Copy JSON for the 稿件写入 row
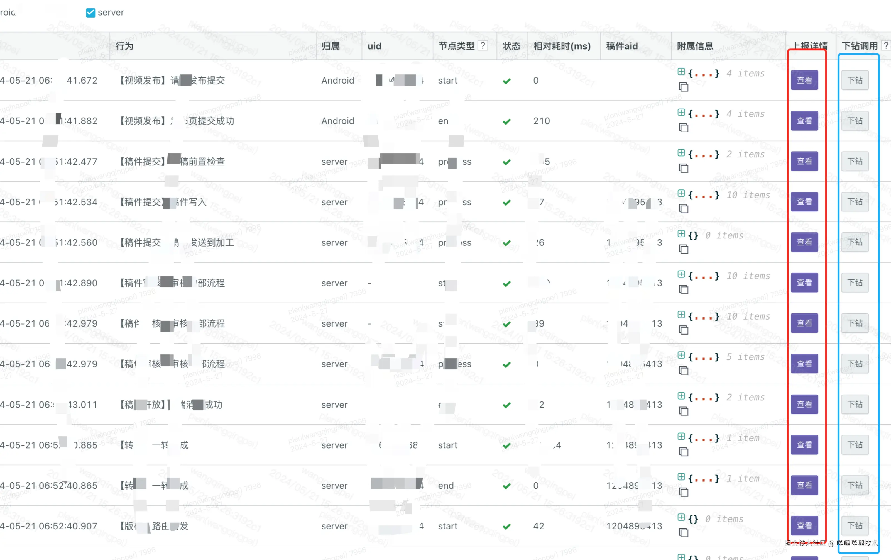891x560 pixels. click(683, 209)
